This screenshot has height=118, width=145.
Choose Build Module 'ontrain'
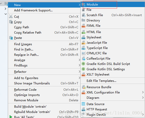point(44,106)
